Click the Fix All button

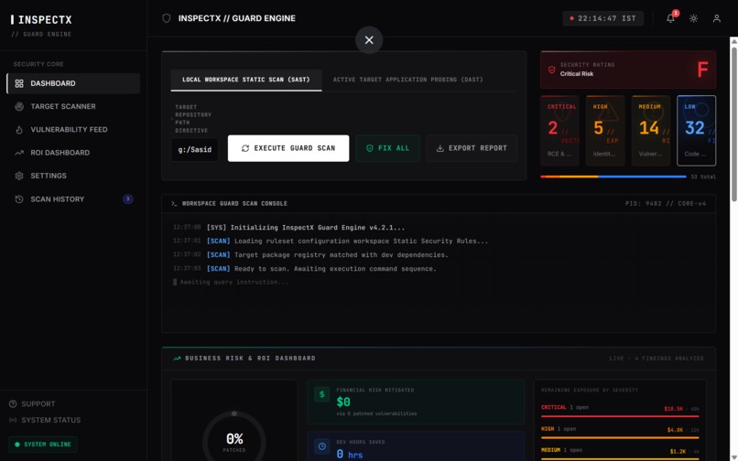388,148
